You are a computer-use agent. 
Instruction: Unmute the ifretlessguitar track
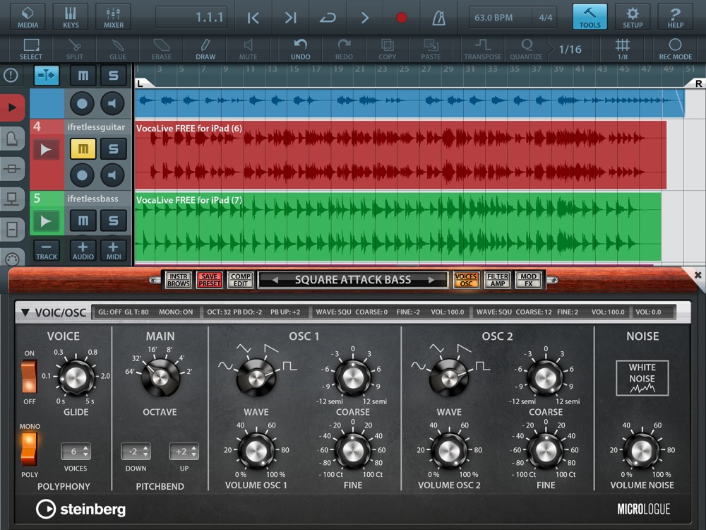(x=83, y=148)
